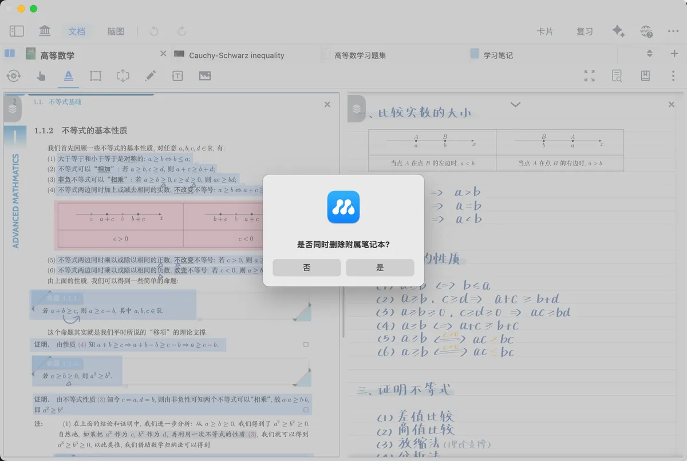Click the pink highlighted number-line figure
The image size is (687, 461).
159,225
